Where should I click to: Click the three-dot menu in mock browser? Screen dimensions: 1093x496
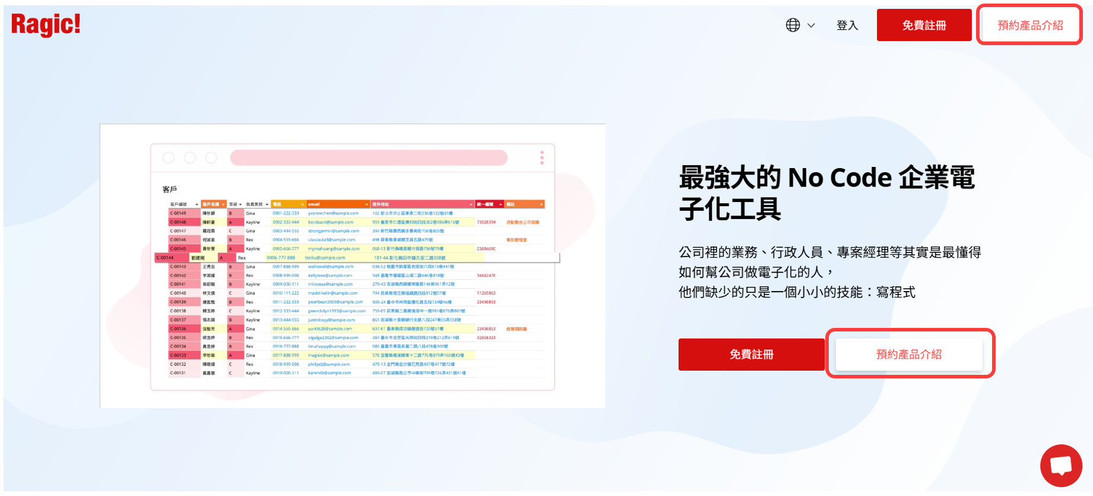click(541, 157)
